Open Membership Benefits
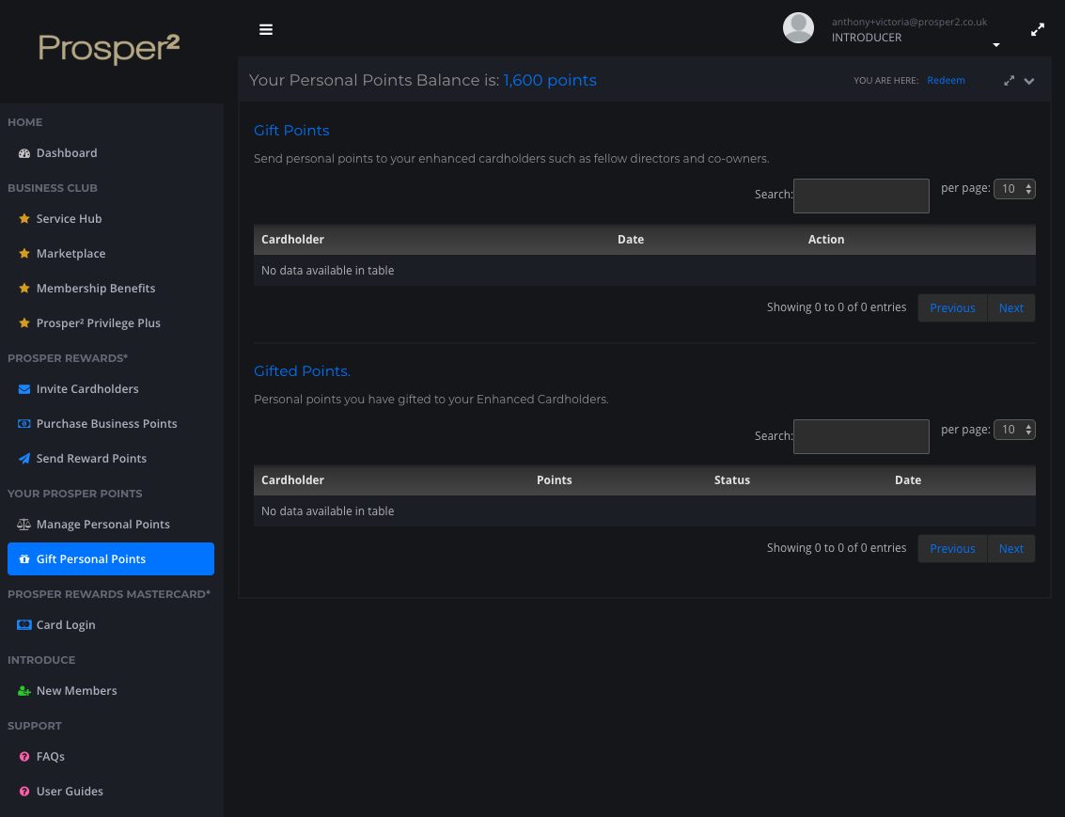The height and width of the screenshot is (817, 1065). point(96,288)
